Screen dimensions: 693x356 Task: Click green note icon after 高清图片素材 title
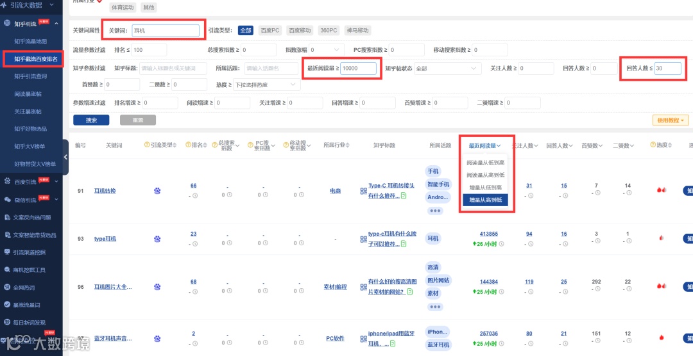click(x=409, y=291)
